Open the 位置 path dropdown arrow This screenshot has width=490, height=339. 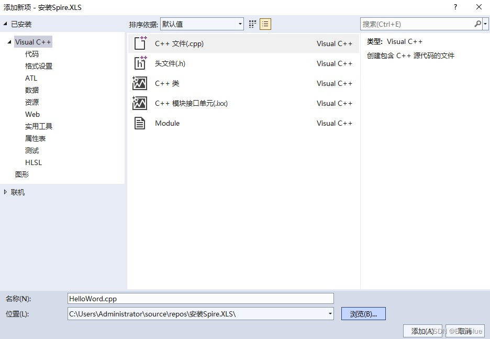pos(330,314)
